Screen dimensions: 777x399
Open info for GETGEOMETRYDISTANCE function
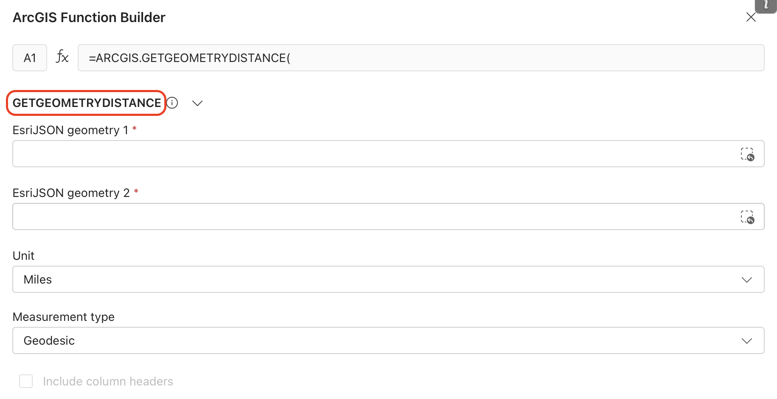coord(172,103)
